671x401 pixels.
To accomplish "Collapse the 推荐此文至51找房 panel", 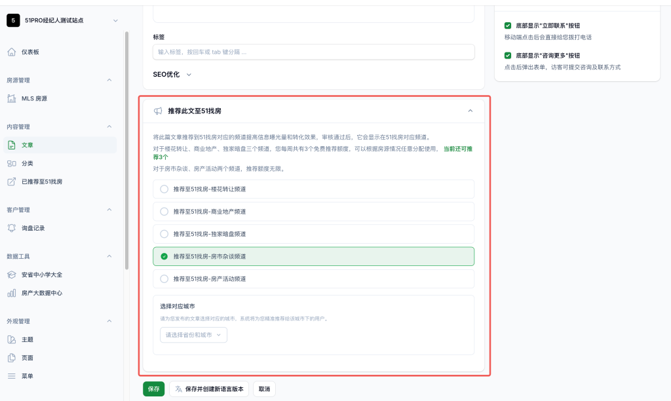I will click(x=470, y=111).
